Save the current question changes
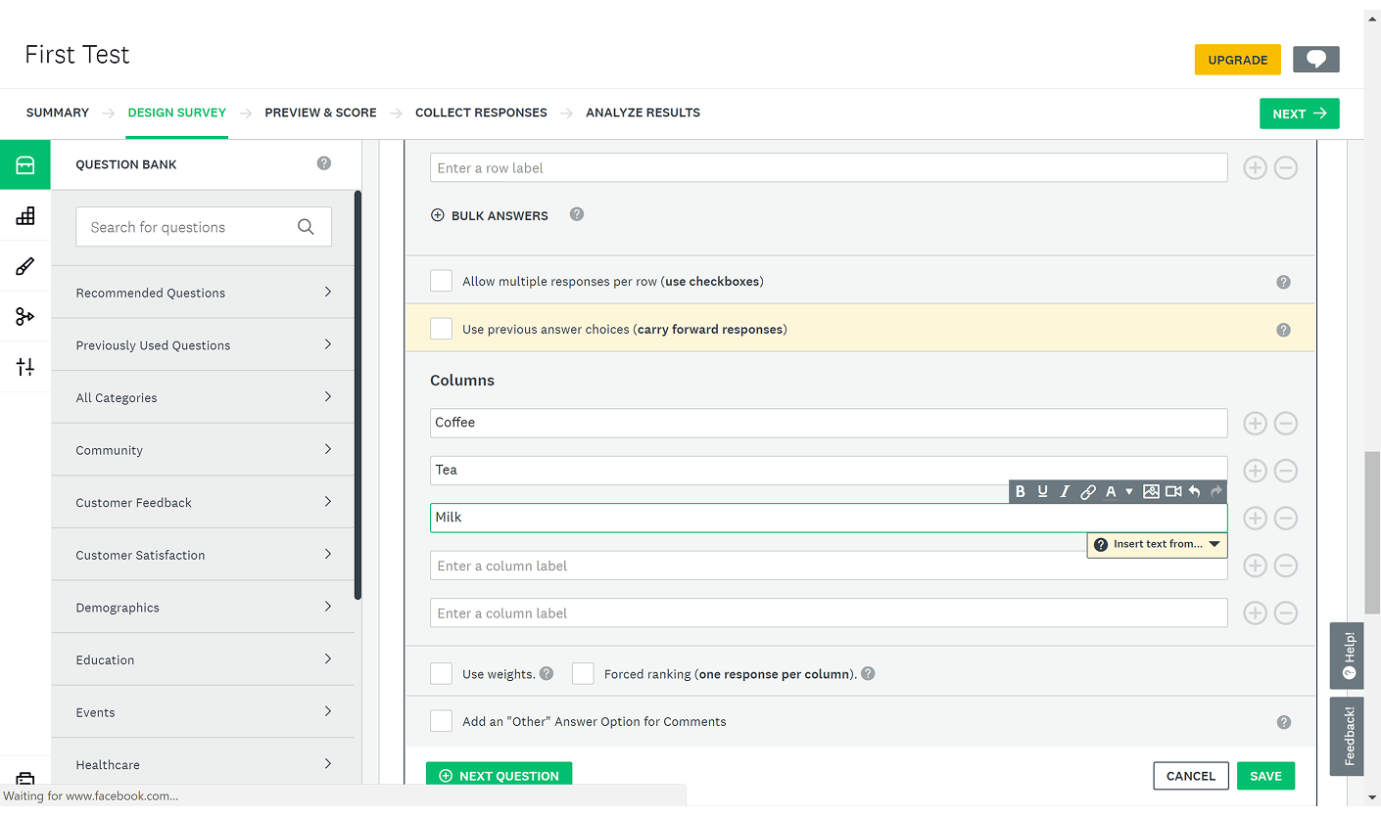The width and height of the screenshot is (1381, 816). pos(1265,775)
